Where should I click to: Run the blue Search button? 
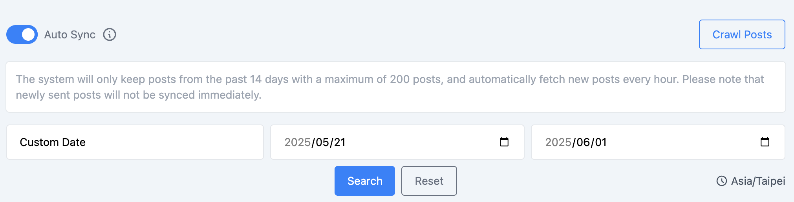pyautogui.click(x=365, y=181)
